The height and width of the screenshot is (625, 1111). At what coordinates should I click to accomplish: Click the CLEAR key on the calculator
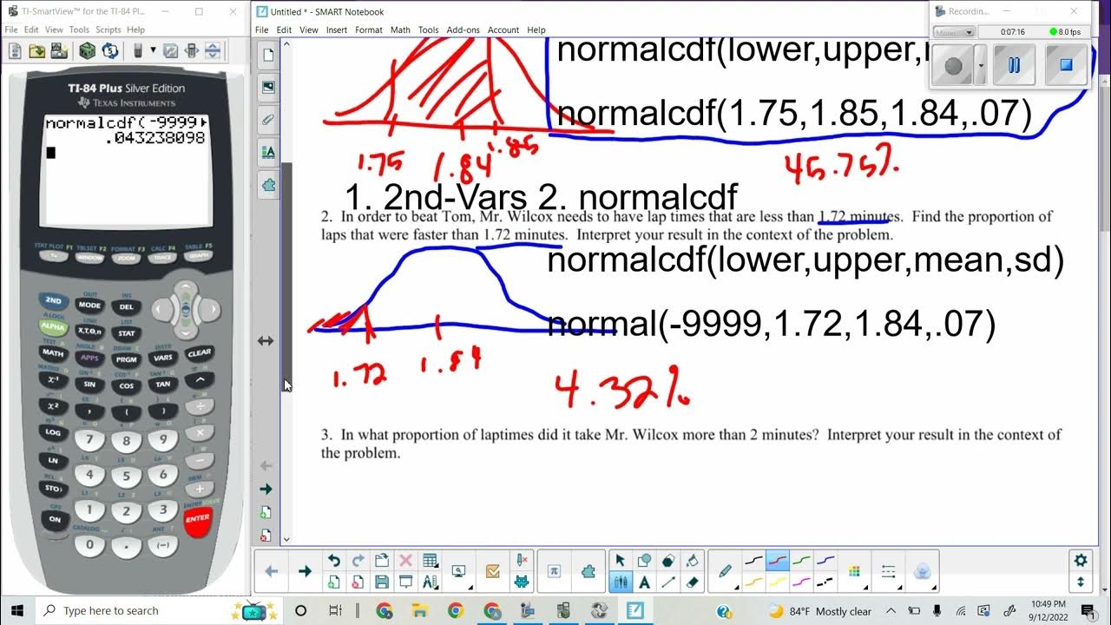tap(200, 352)
